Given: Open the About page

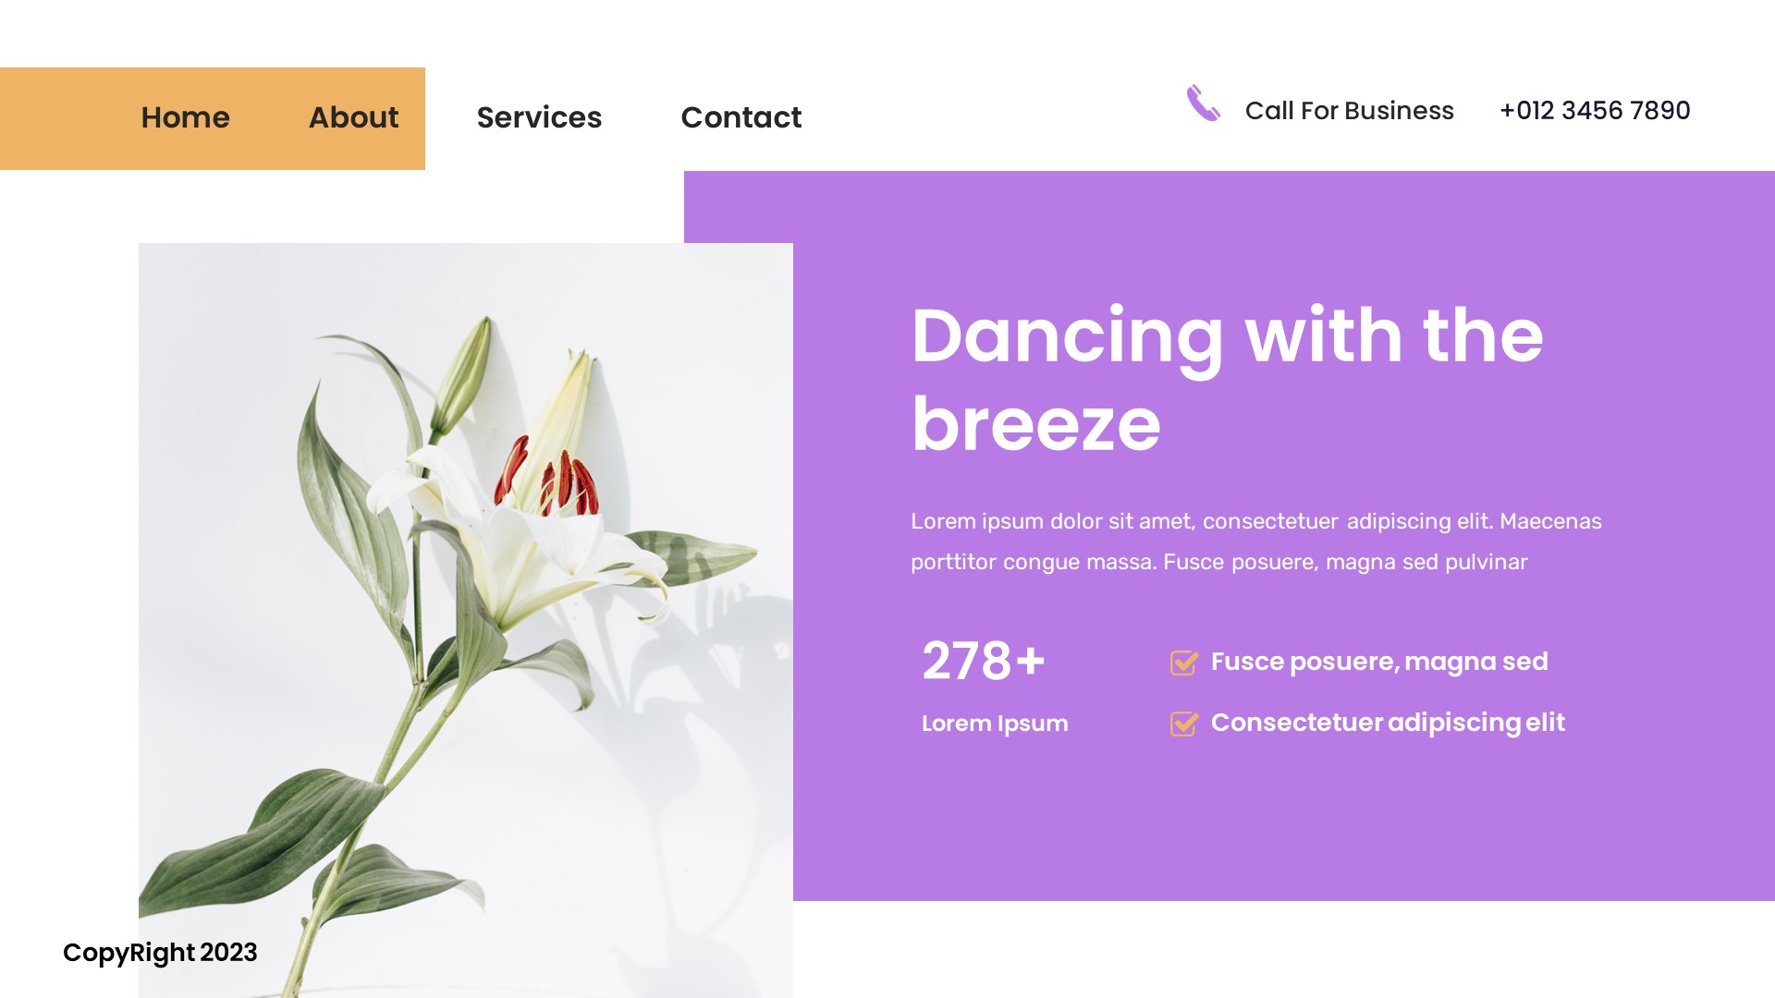Looking at the screenshot, I should point(353,118).
